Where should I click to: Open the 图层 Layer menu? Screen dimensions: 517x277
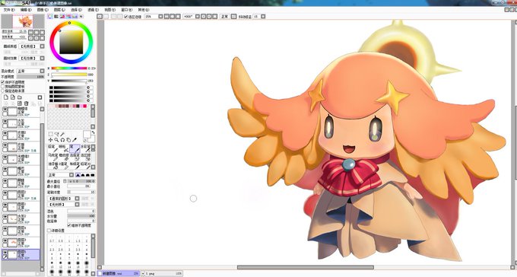(60, 10)
